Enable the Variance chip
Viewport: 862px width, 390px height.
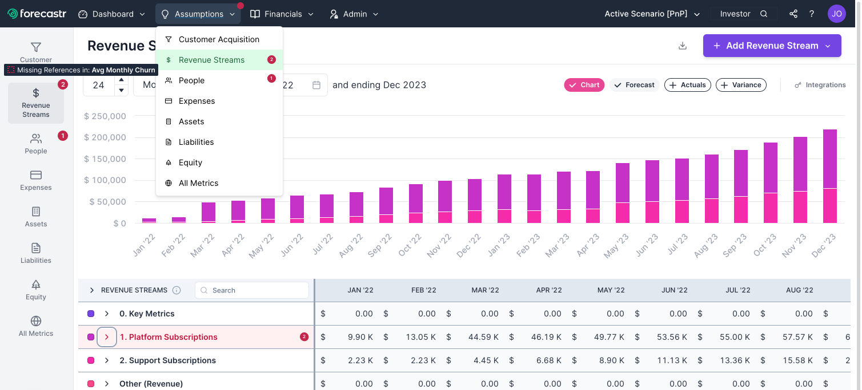(x=741, y=85)
